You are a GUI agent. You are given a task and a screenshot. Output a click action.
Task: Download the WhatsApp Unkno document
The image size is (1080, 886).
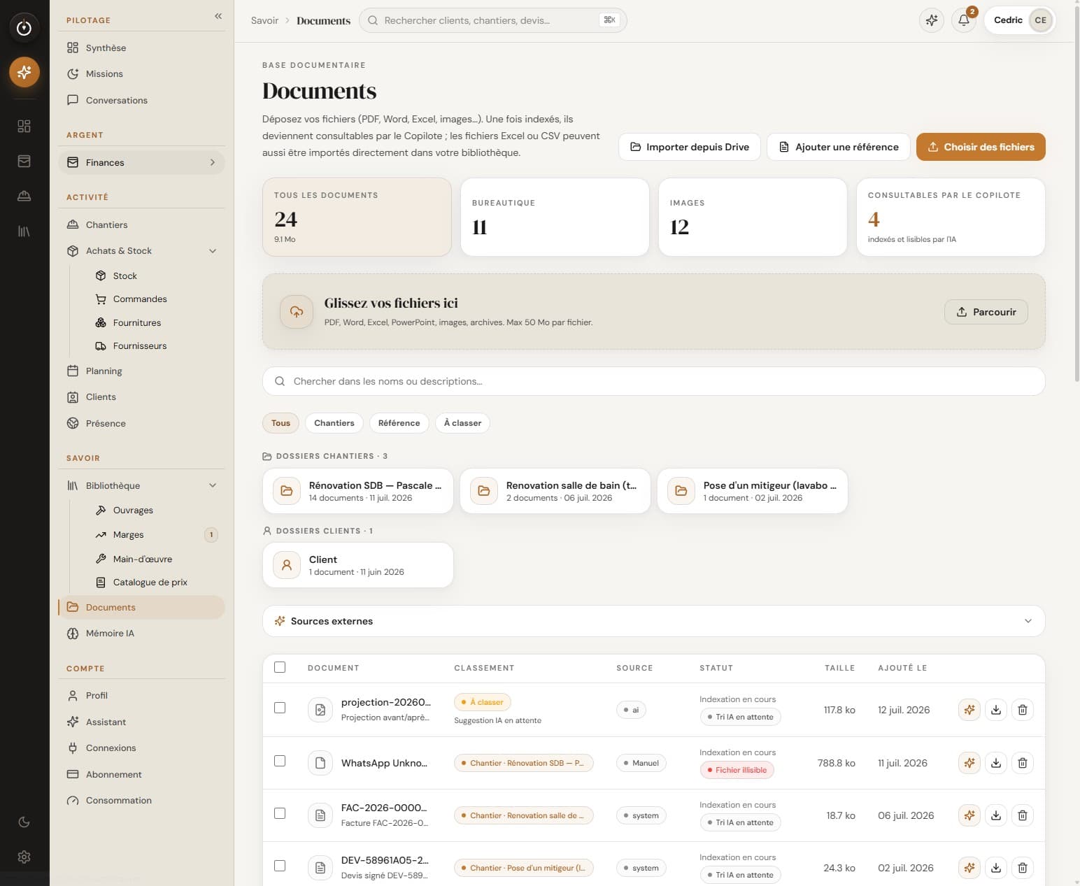[x=996, y=763]
